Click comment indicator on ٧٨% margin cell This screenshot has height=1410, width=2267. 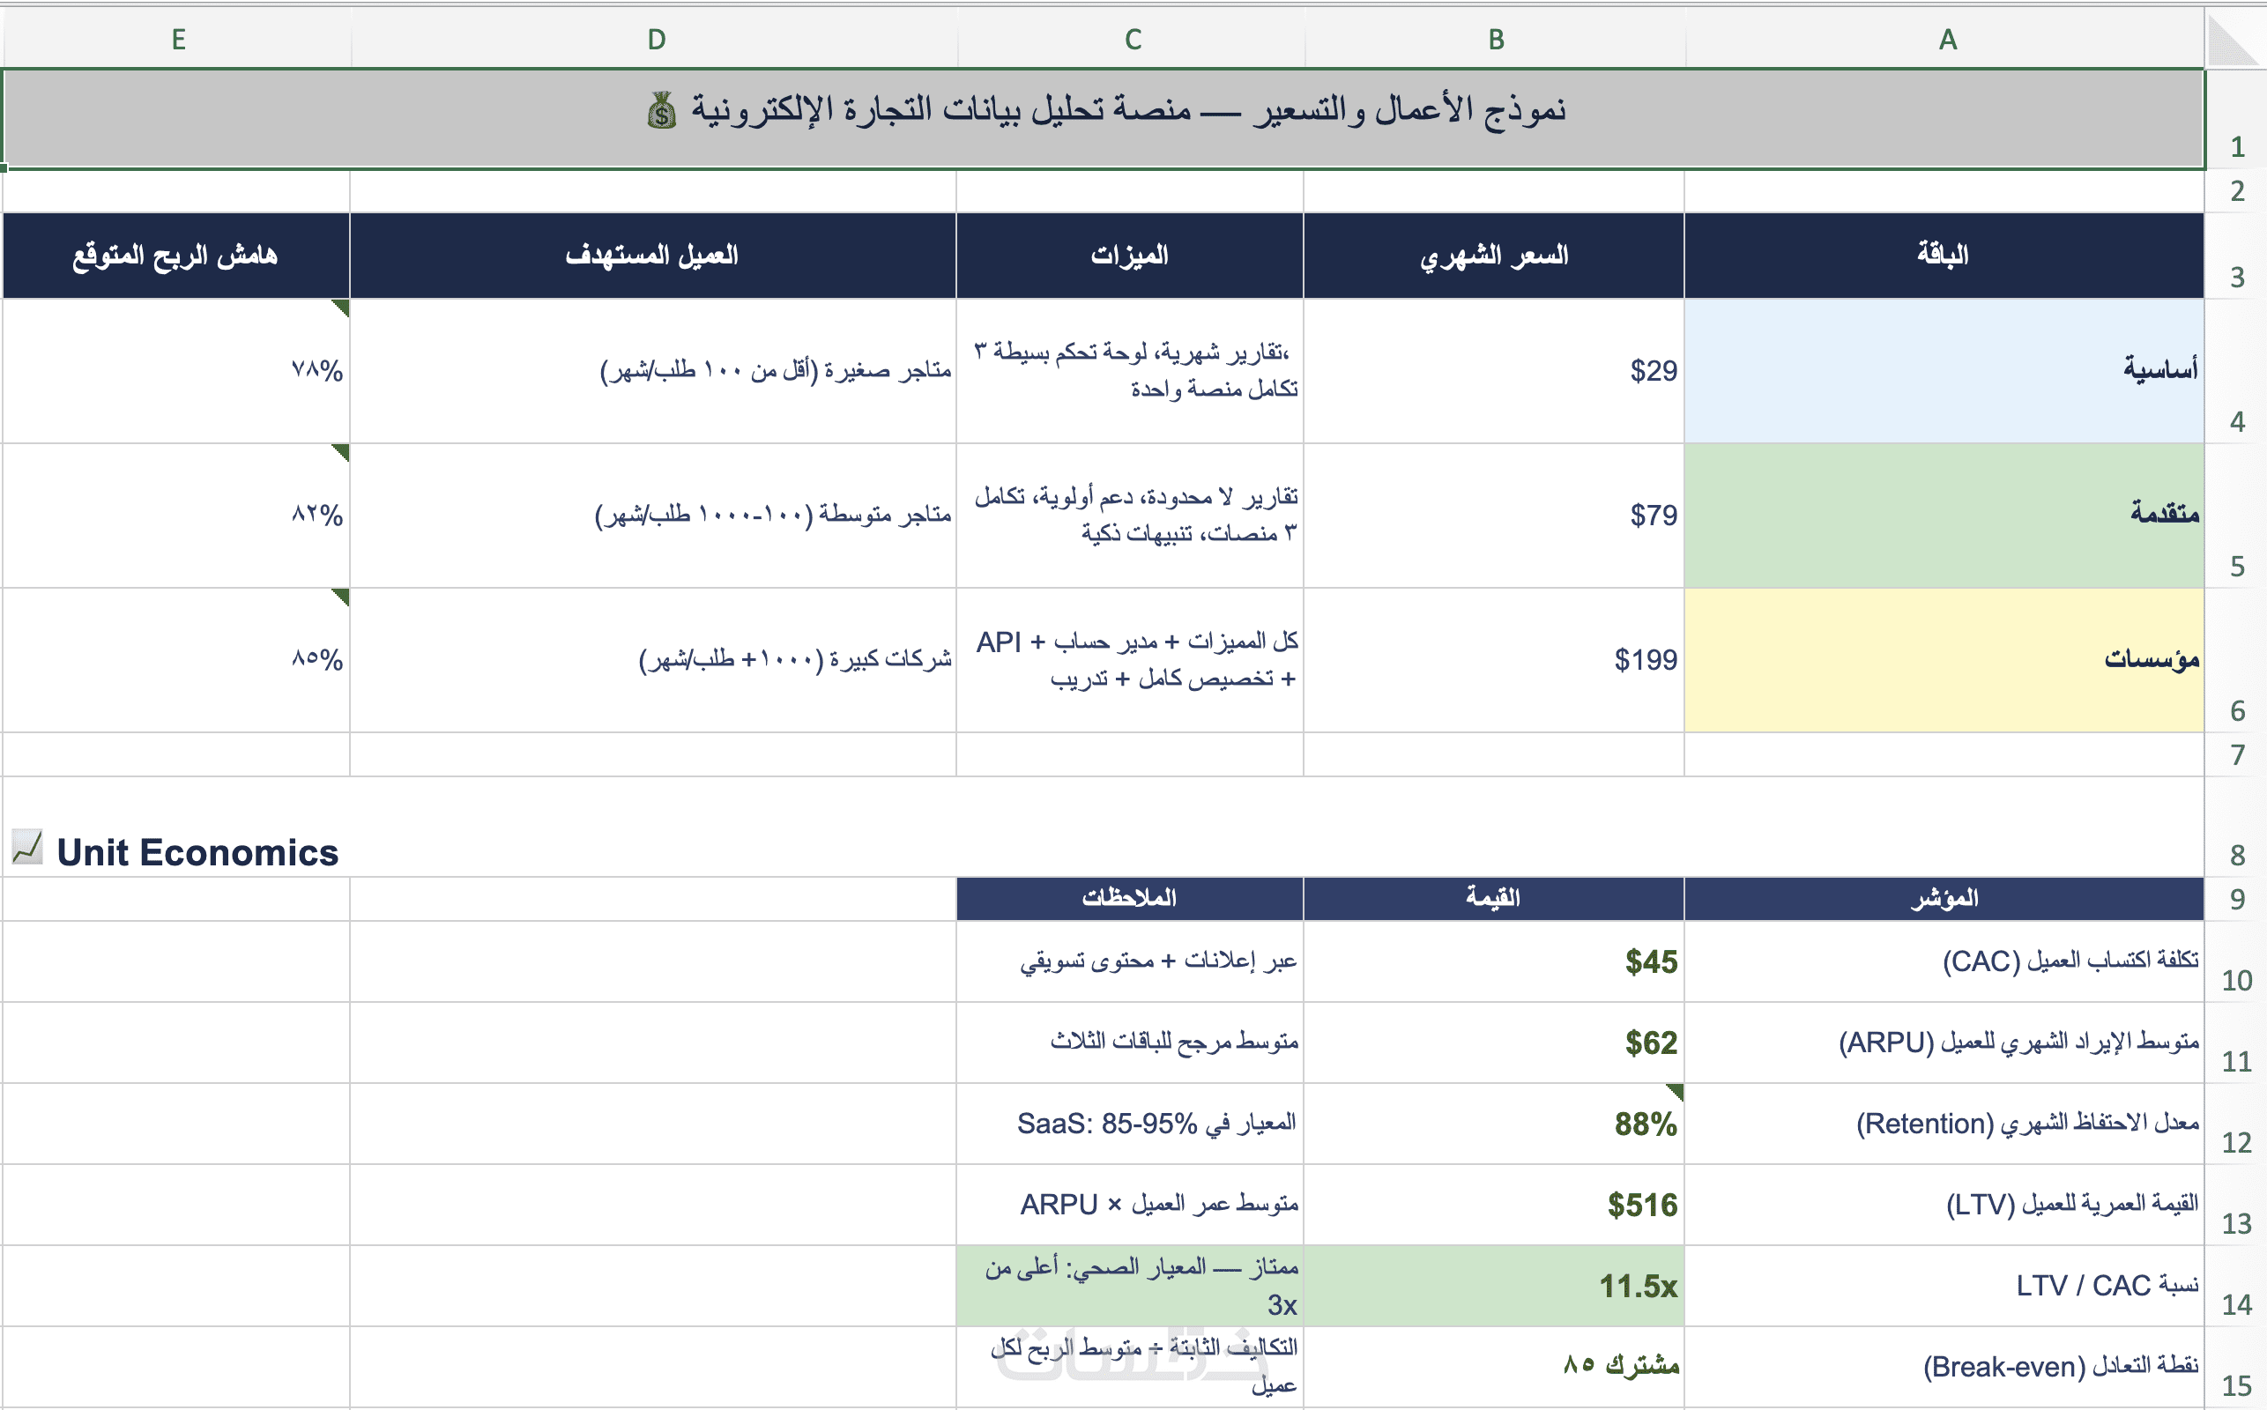tap(341, 307)
